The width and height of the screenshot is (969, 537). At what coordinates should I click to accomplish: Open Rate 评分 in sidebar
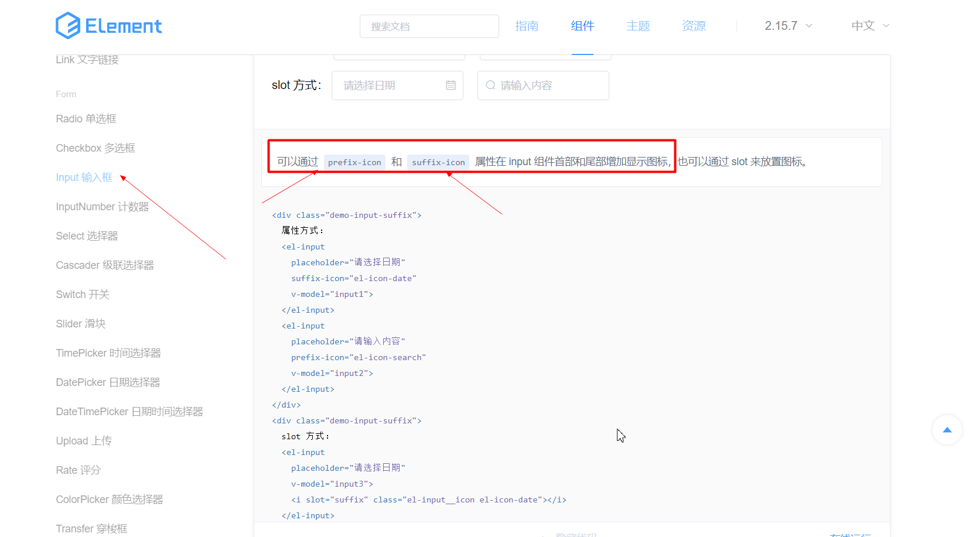[79, 470]
